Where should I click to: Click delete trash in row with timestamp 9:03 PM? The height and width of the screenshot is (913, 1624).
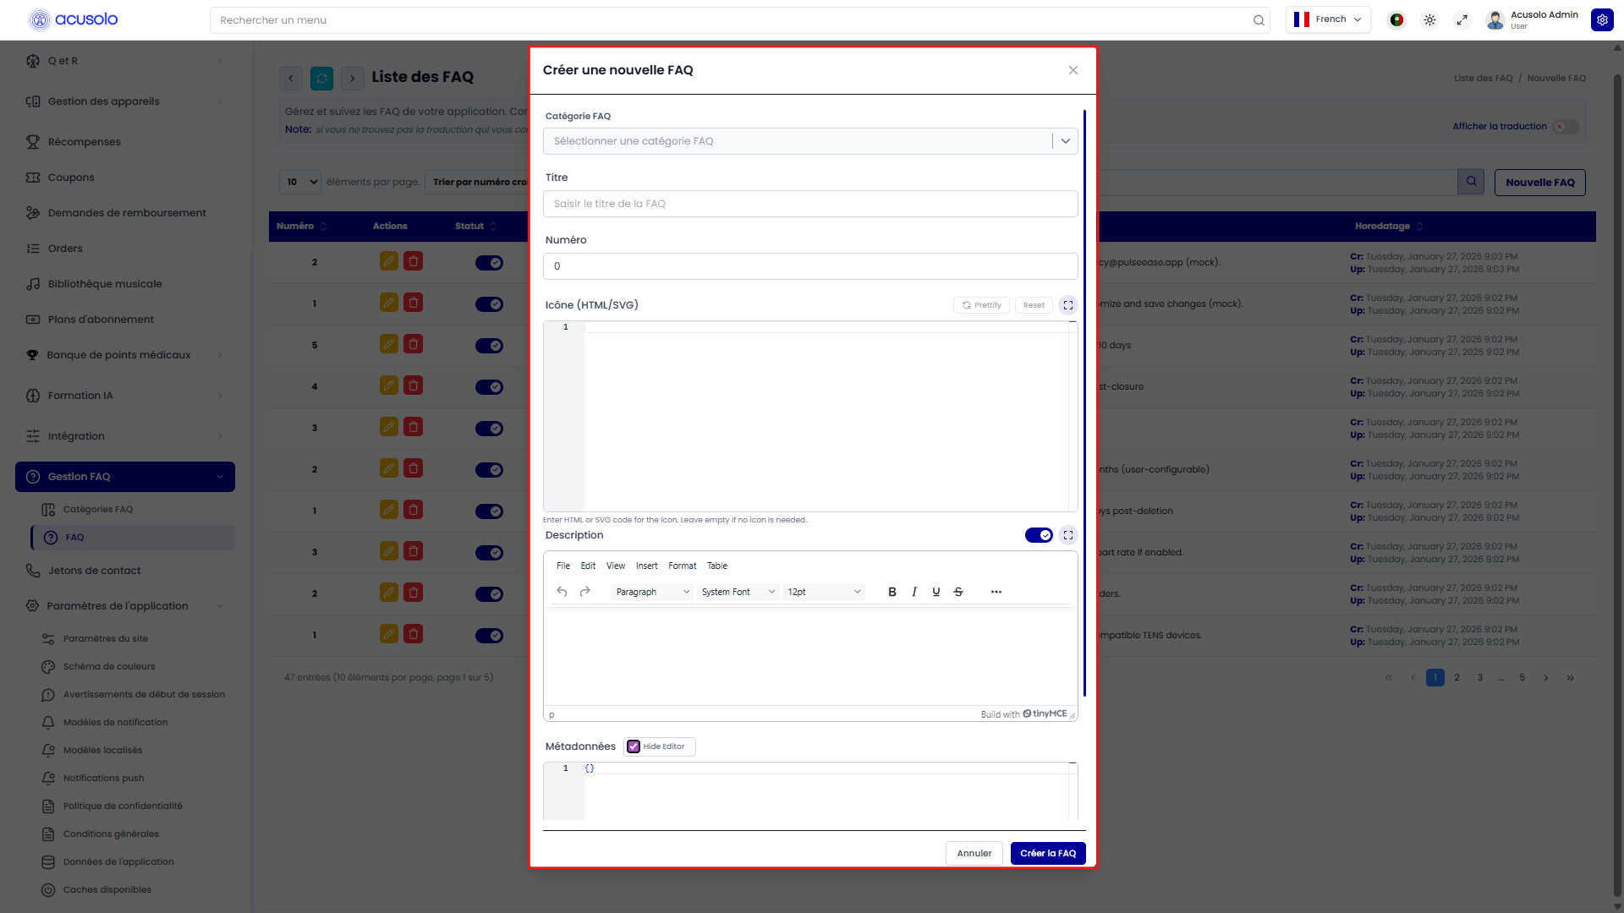pos(414,261)
